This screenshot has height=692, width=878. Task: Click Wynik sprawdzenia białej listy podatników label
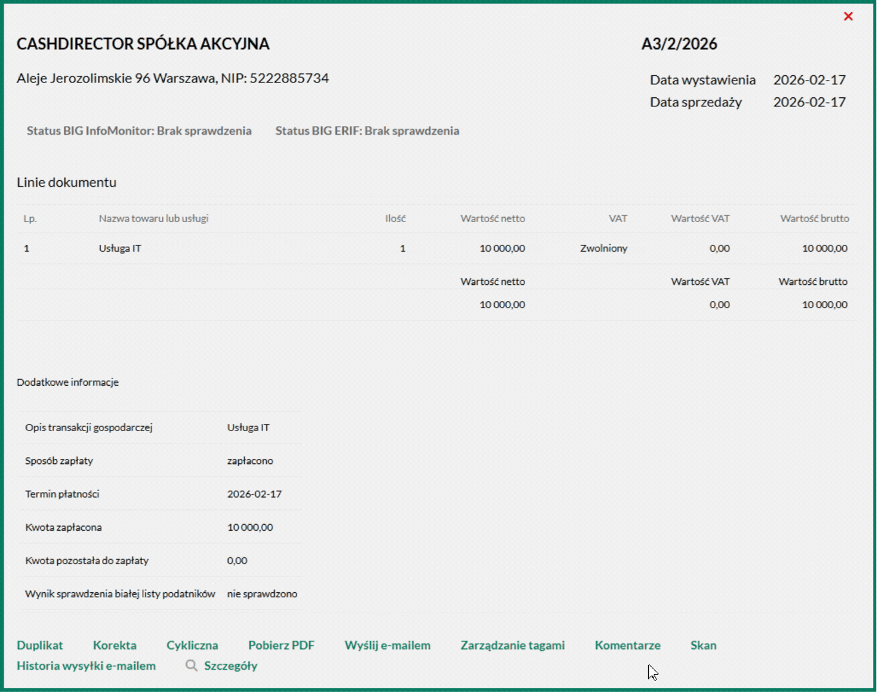pyautogui.click(x=120, y=594)
